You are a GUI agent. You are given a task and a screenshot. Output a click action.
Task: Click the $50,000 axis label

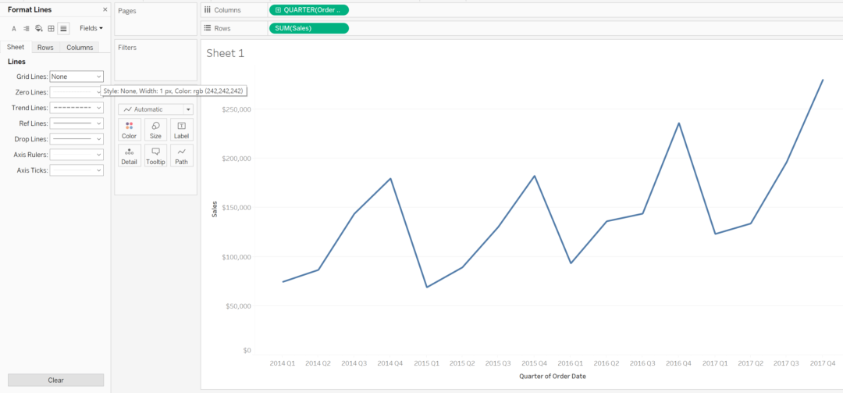[x=238, y=306]
